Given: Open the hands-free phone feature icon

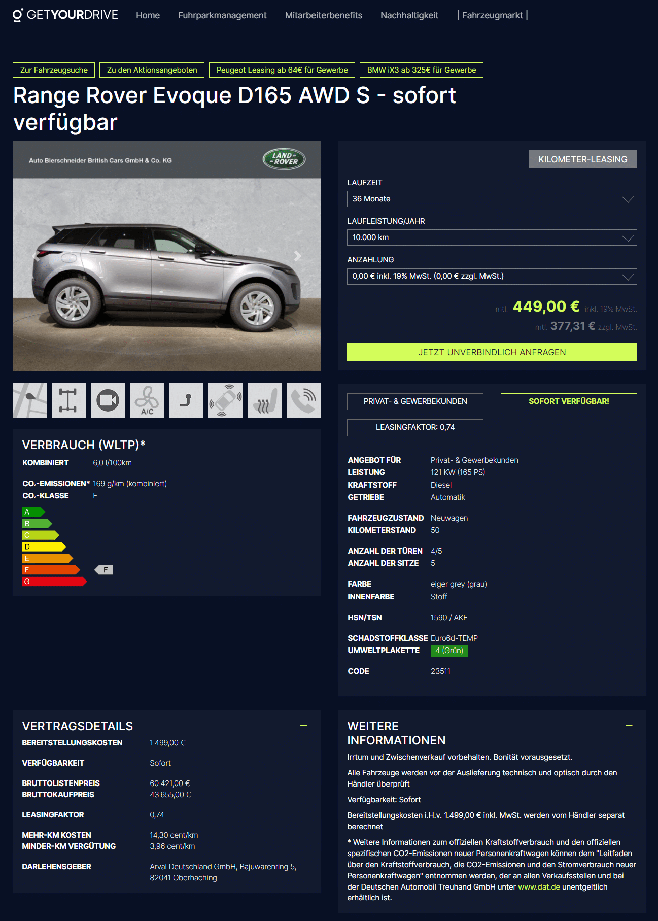Looking at the screenshot, I should point(304,400).
